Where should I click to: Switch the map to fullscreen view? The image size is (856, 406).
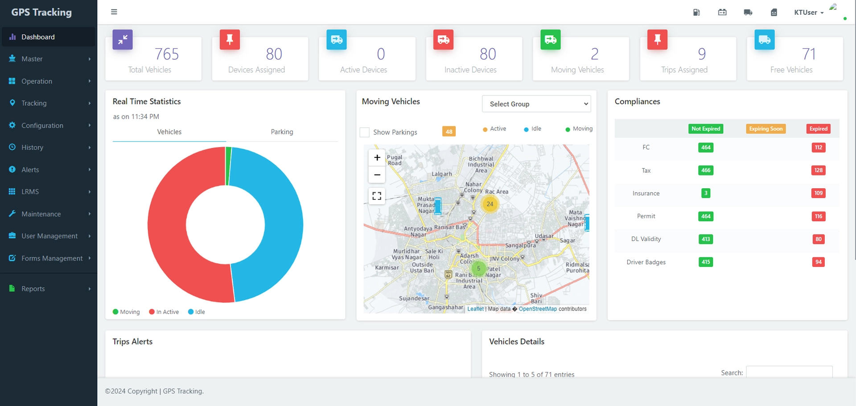click(x=377, y=196)
